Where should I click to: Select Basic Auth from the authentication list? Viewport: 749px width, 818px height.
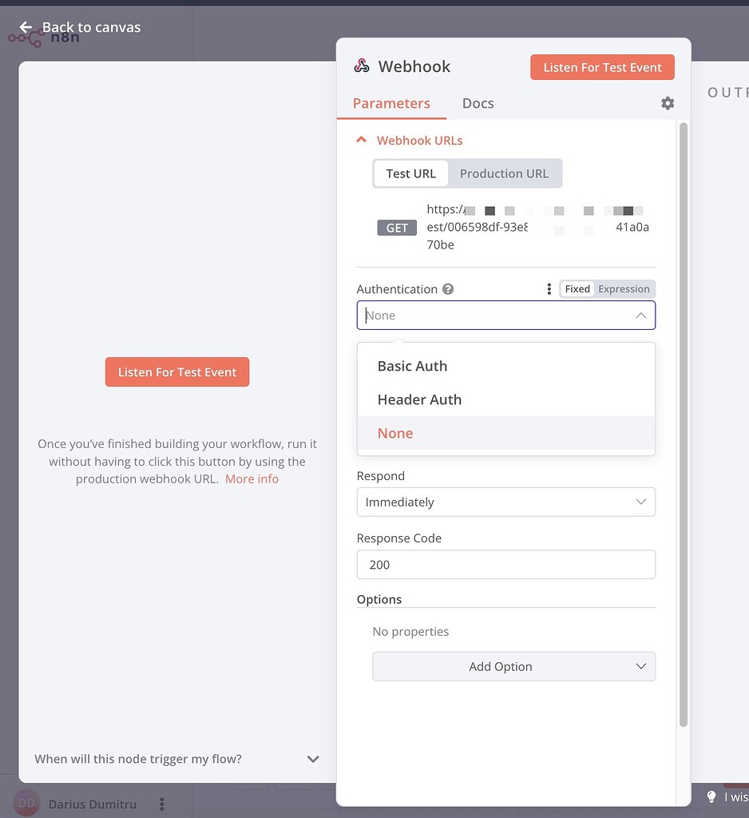click(412, 366)
